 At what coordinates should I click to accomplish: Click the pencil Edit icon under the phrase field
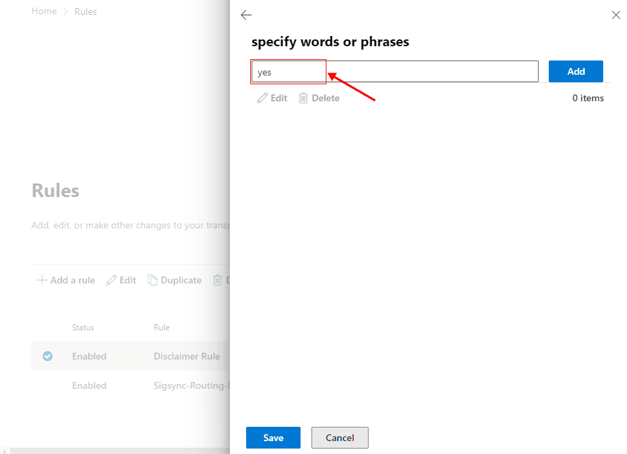pos(262,99)
